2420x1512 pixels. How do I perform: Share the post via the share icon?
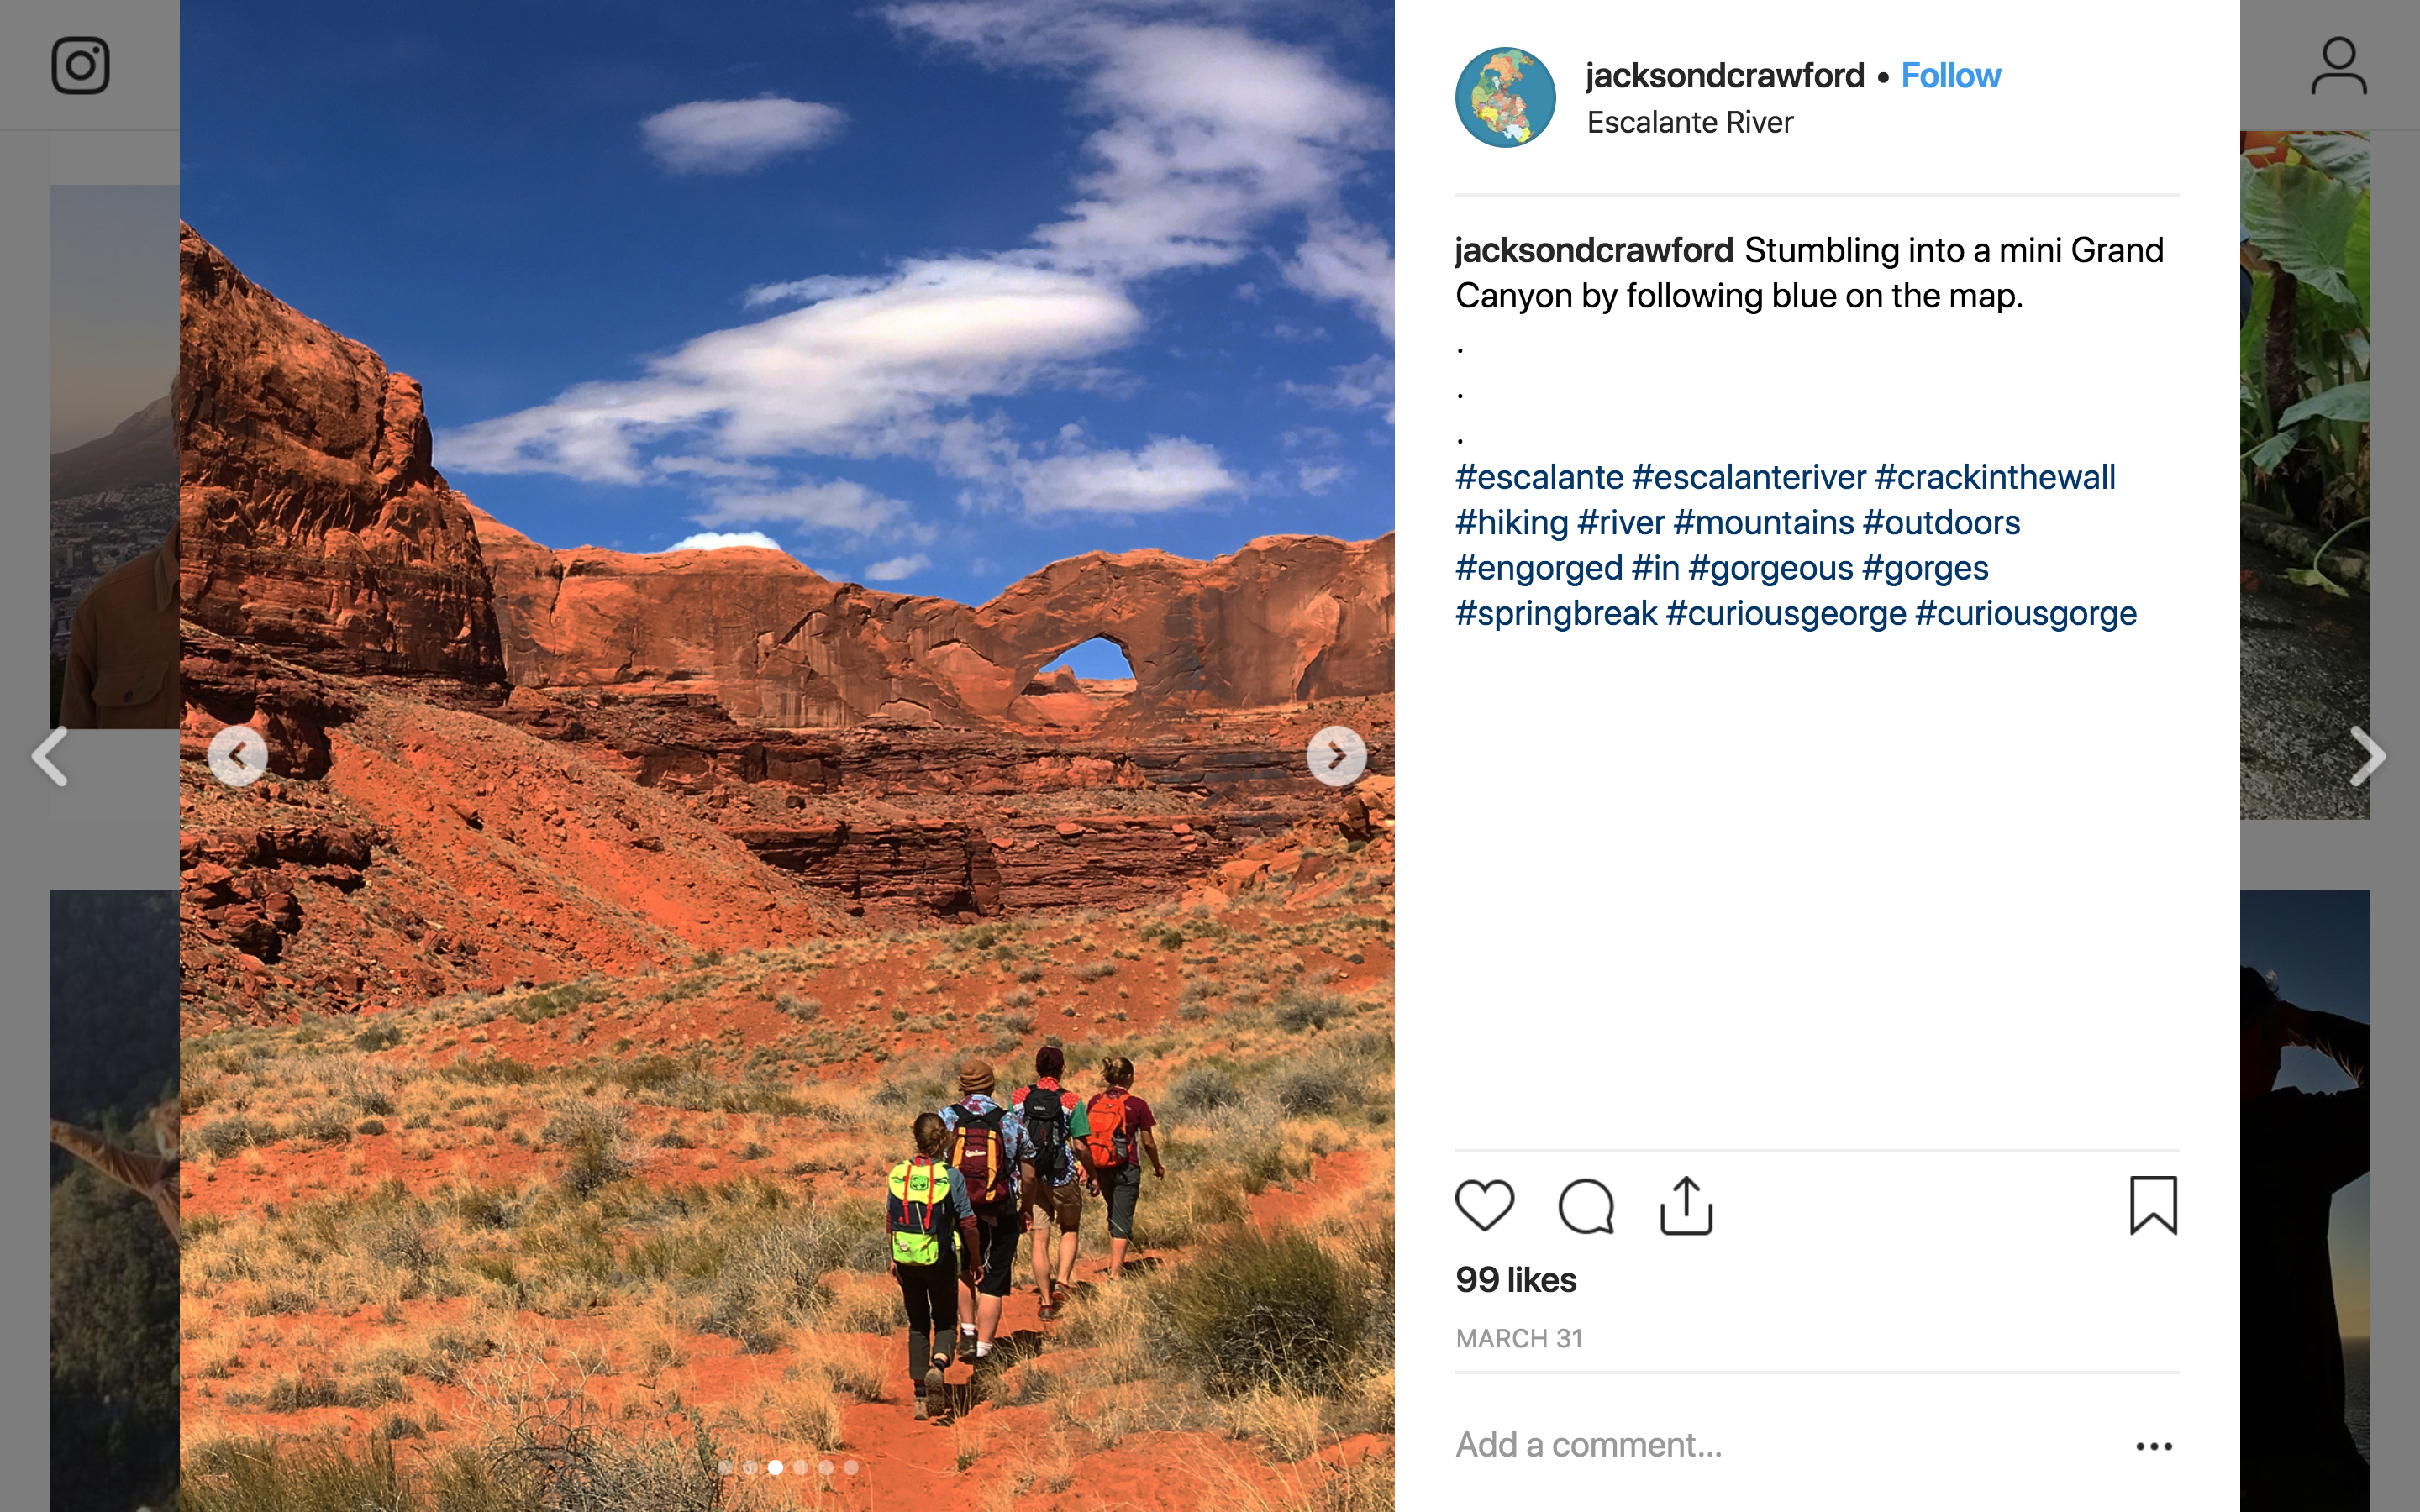1686,1205
